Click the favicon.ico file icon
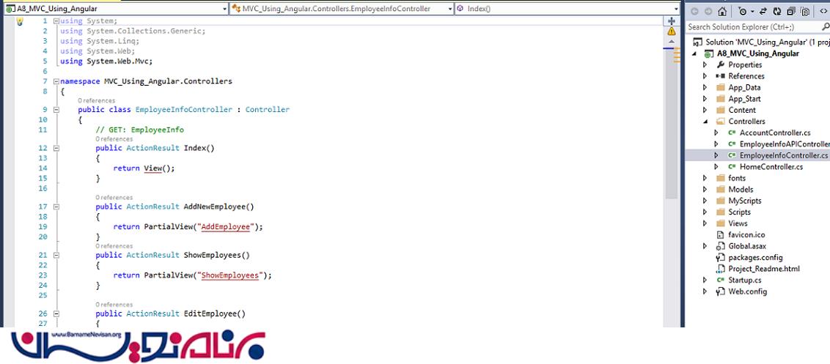 point(720,234)
